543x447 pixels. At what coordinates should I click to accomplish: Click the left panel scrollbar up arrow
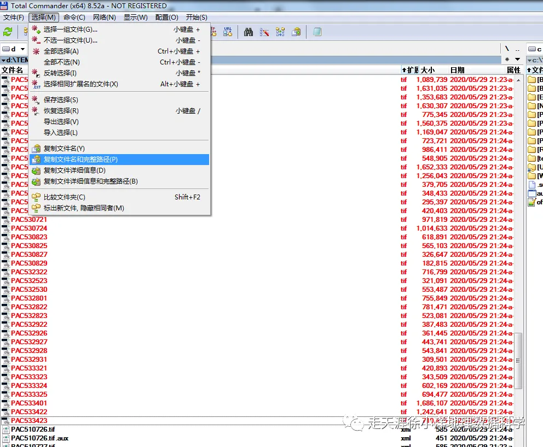pos(518,80)
